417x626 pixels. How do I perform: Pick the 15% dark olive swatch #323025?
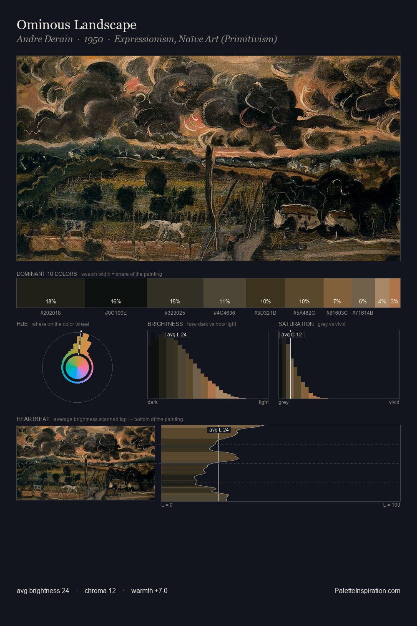click(175, 293)
